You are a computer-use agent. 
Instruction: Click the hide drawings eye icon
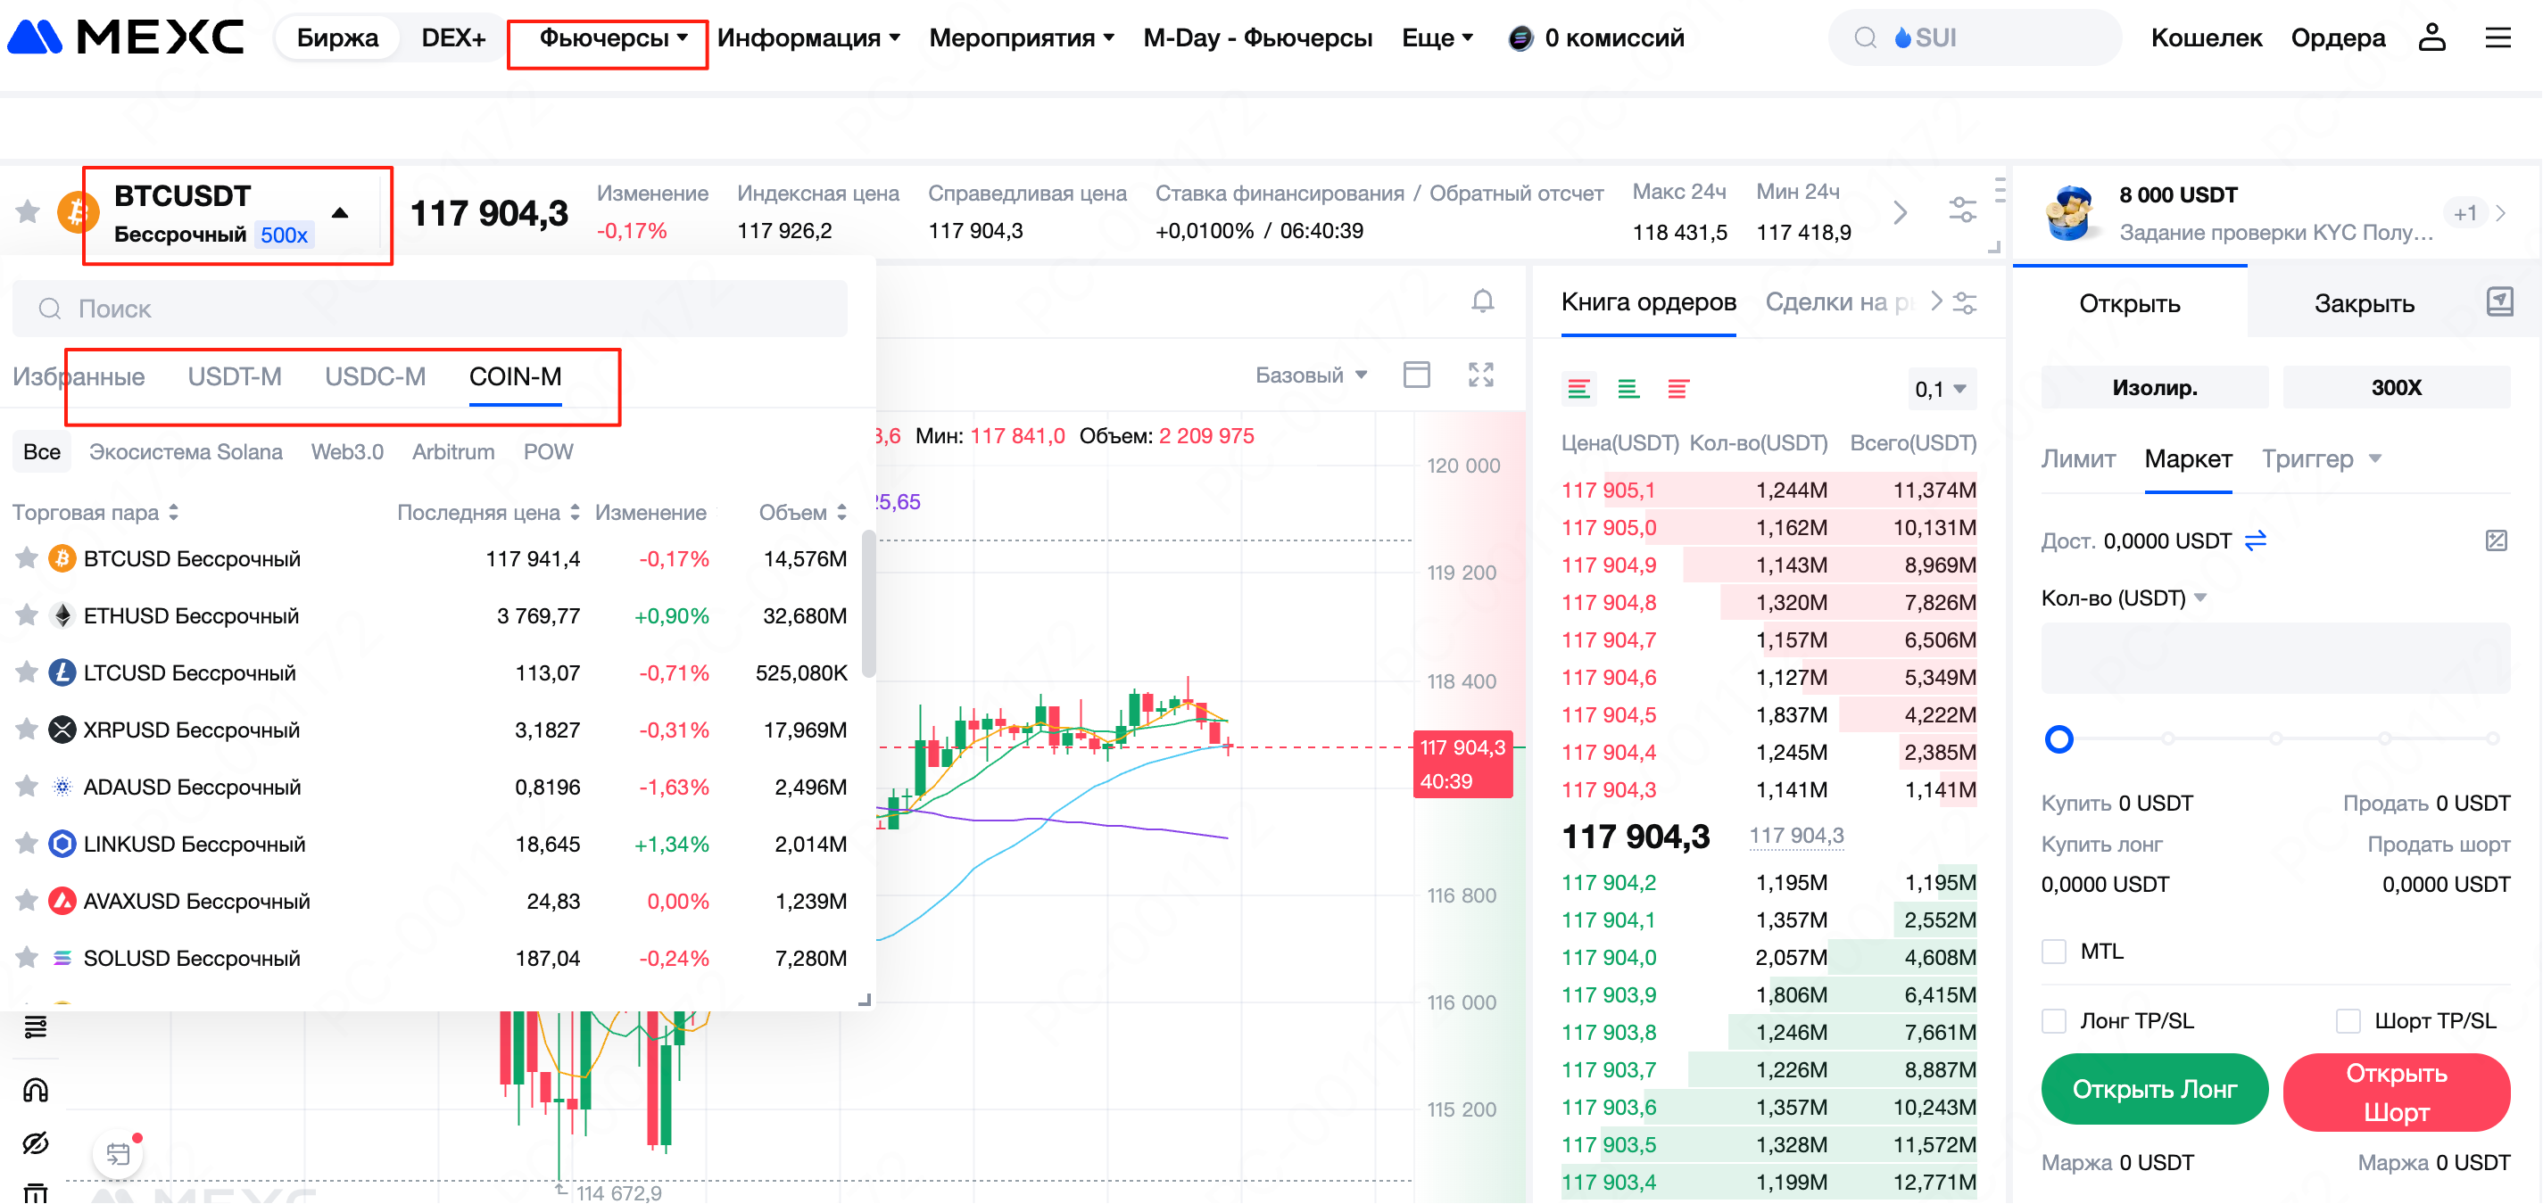coord(36,1142)
